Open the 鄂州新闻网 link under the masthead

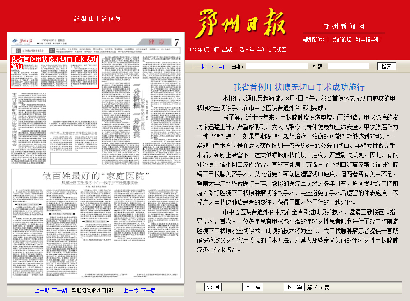coord(315,39)
